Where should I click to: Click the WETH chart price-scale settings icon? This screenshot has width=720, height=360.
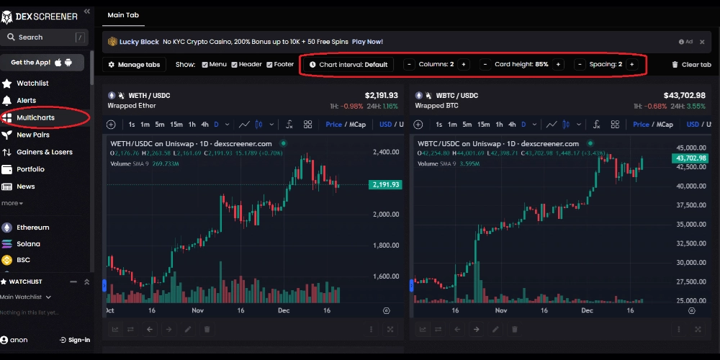(x=386, y=311)
